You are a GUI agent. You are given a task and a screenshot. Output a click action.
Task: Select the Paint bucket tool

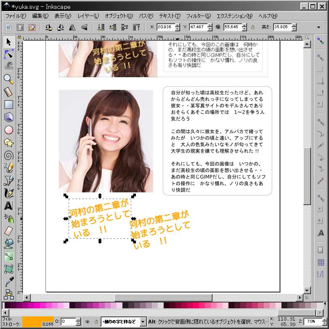(x=8, y=244)
